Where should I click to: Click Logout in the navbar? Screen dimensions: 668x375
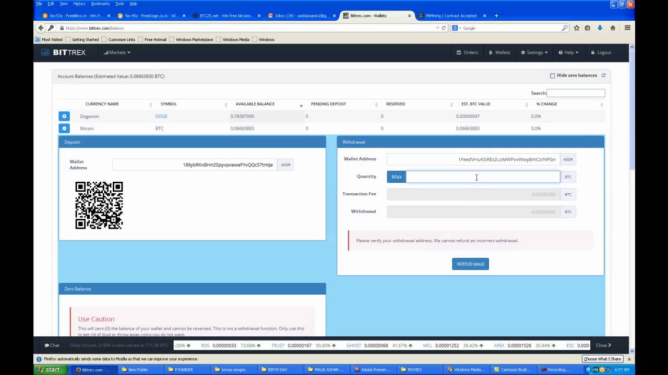click(601, 53)
